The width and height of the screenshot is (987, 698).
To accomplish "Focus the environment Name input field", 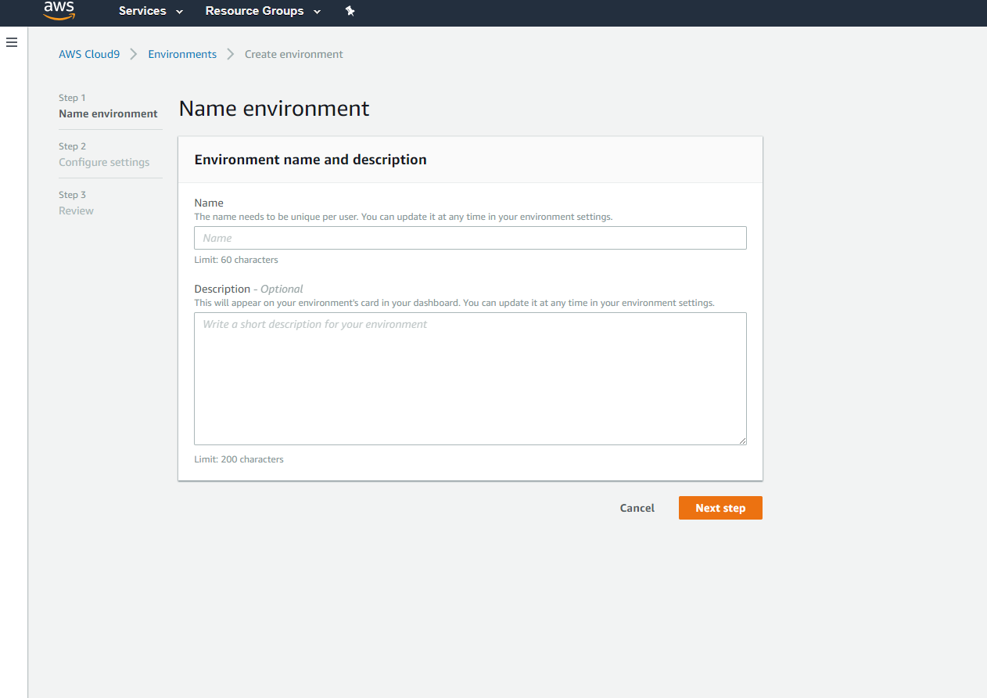I will point(470,238).
